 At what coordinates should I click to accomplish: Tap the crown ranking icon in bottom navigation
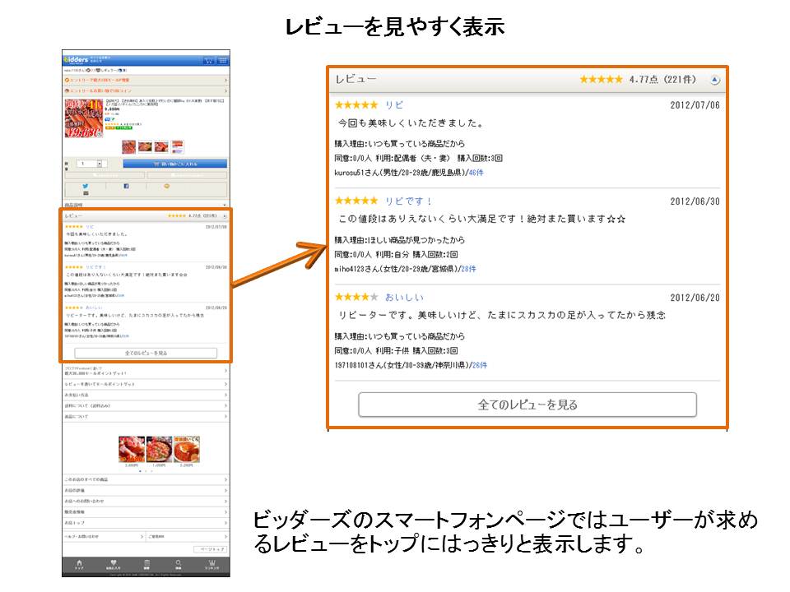211,563
